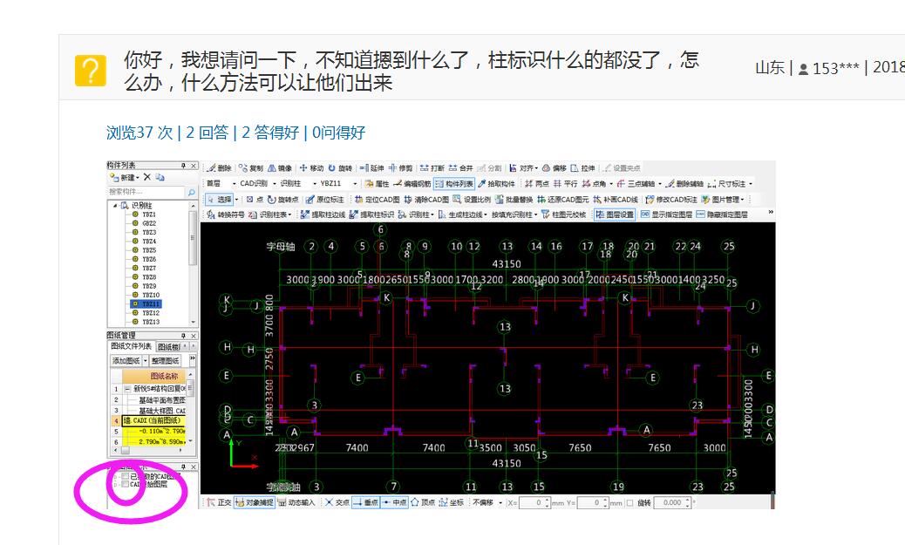Select YBZ11 in component tree
This screenshot has height=545, width=905.
pyautogui.click(x=151, y=303)
